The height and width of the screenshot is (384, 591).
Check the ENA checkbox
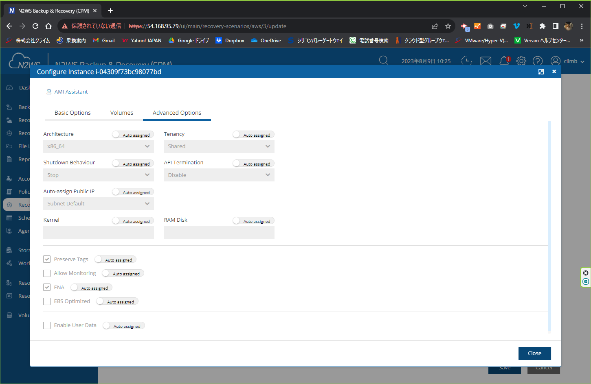[x=47, y=287]
